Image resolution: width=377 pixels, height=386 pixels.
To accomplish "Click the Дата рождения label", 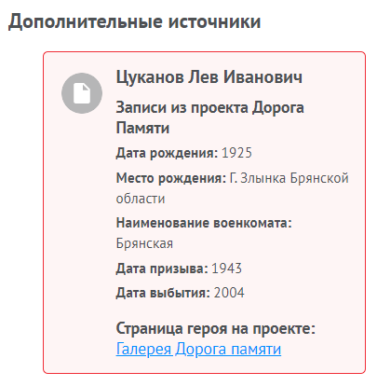I will point(168,153).
